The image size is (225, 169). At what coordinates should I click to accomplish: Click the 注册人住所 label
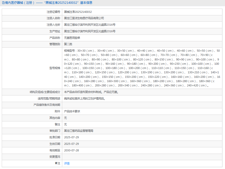[53, 25]
